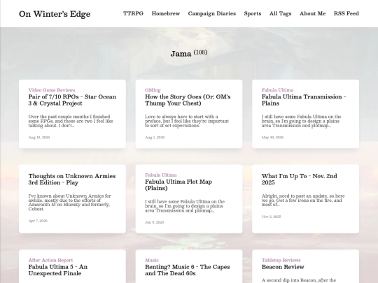378x283 pixels.
Task: Open How the Story Goes post
Action: [188, 100]
